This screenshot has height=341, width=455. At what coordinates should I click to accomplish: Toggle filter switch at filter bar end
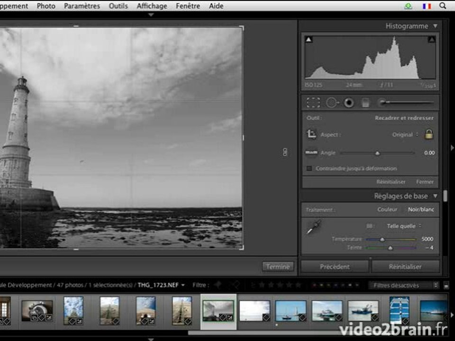(x=446, y=286)
